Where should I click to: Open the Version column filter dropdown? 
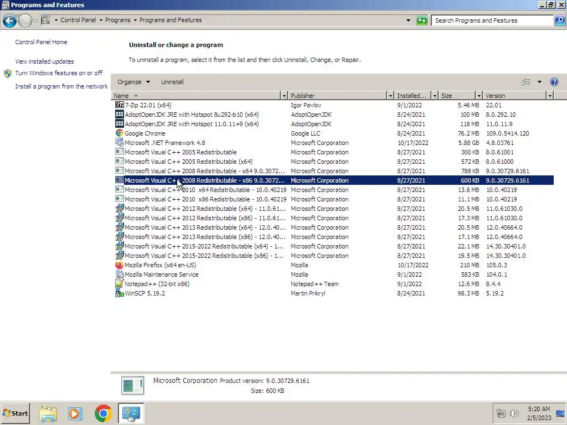[550, 96]
